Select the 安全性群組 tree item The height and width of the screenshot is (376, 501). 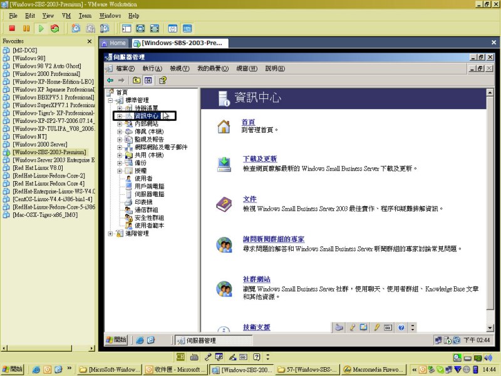149,218
